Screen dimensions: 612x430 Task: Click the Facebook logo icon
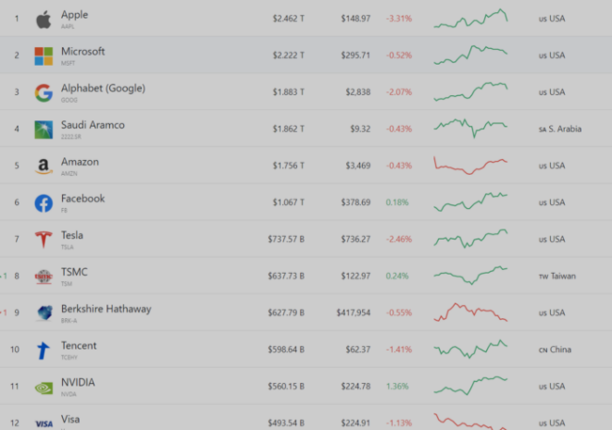tap(44, 203)
